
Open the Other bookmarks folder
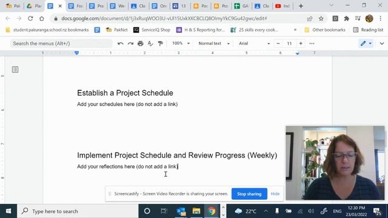click(x=325, y=30)
